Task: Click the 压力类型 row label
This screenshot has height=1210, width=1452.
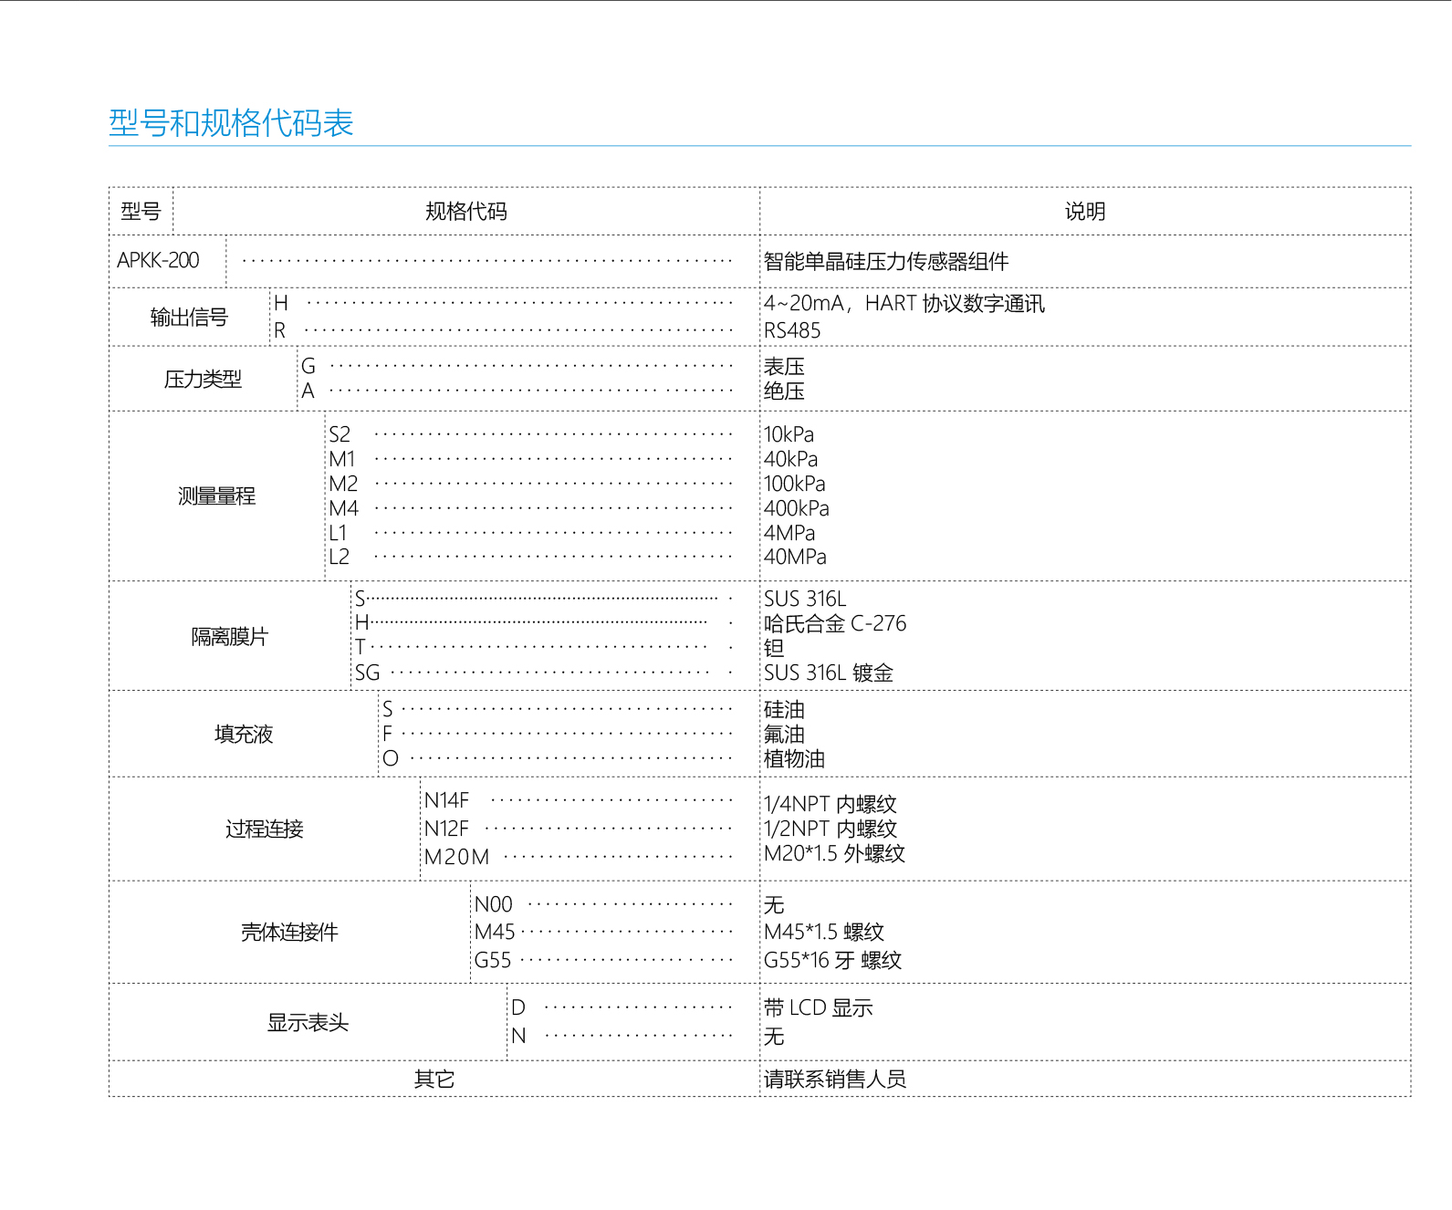Action: click(203, 380)
